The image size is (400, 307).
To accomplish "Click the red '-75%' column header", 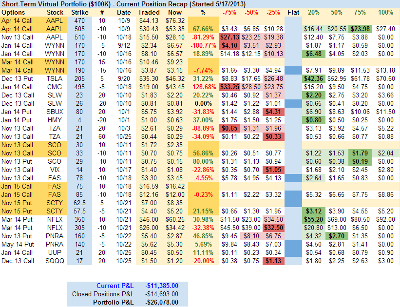I will [227, 12].
